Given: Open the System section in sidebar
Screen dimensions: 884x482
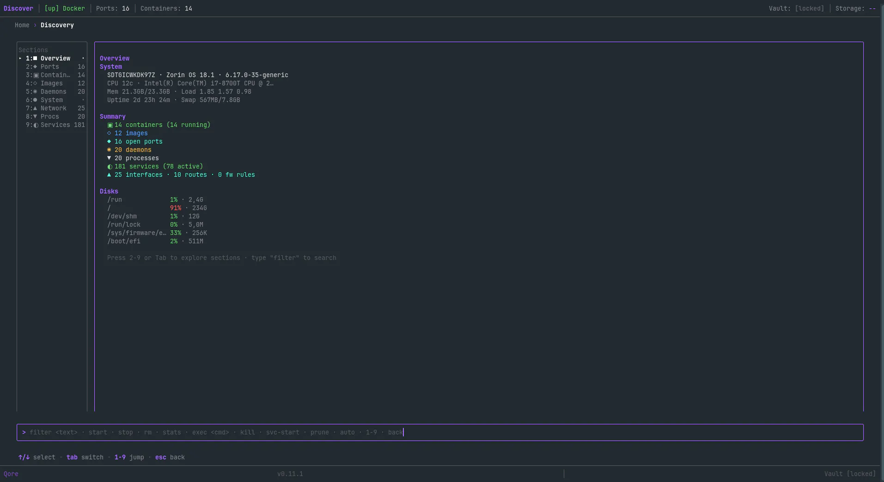Looking at the screenshot, I should [x=52, y=100].
